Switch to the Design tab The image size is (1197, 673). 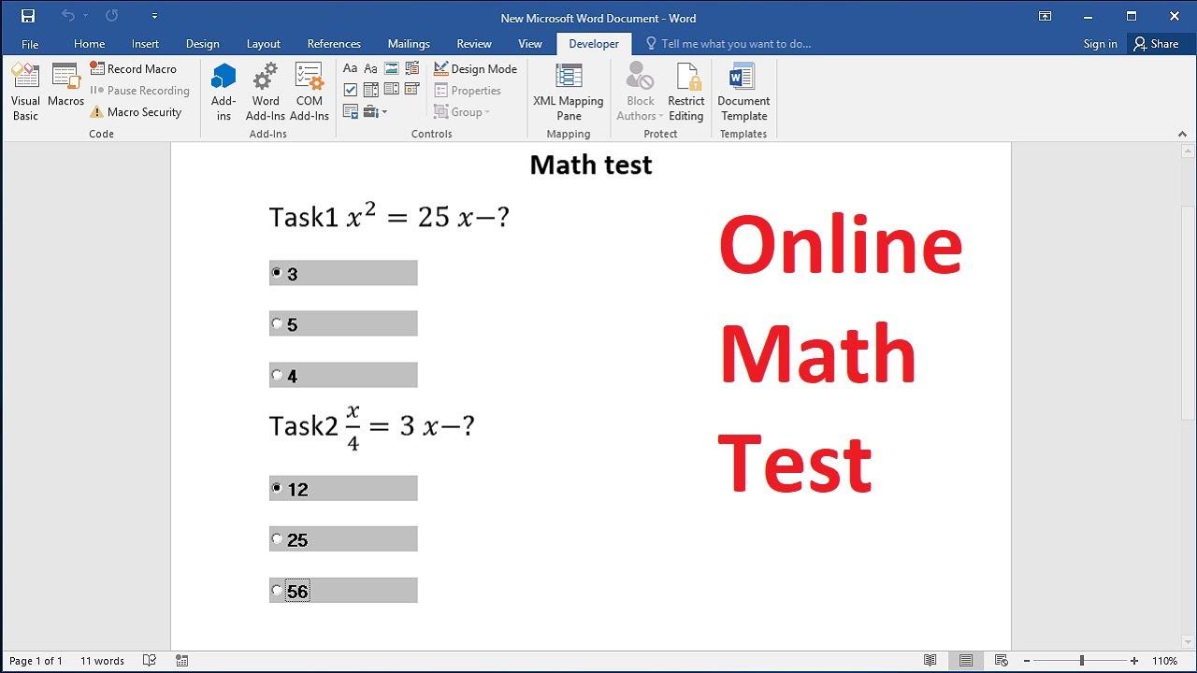pos(202,44)
